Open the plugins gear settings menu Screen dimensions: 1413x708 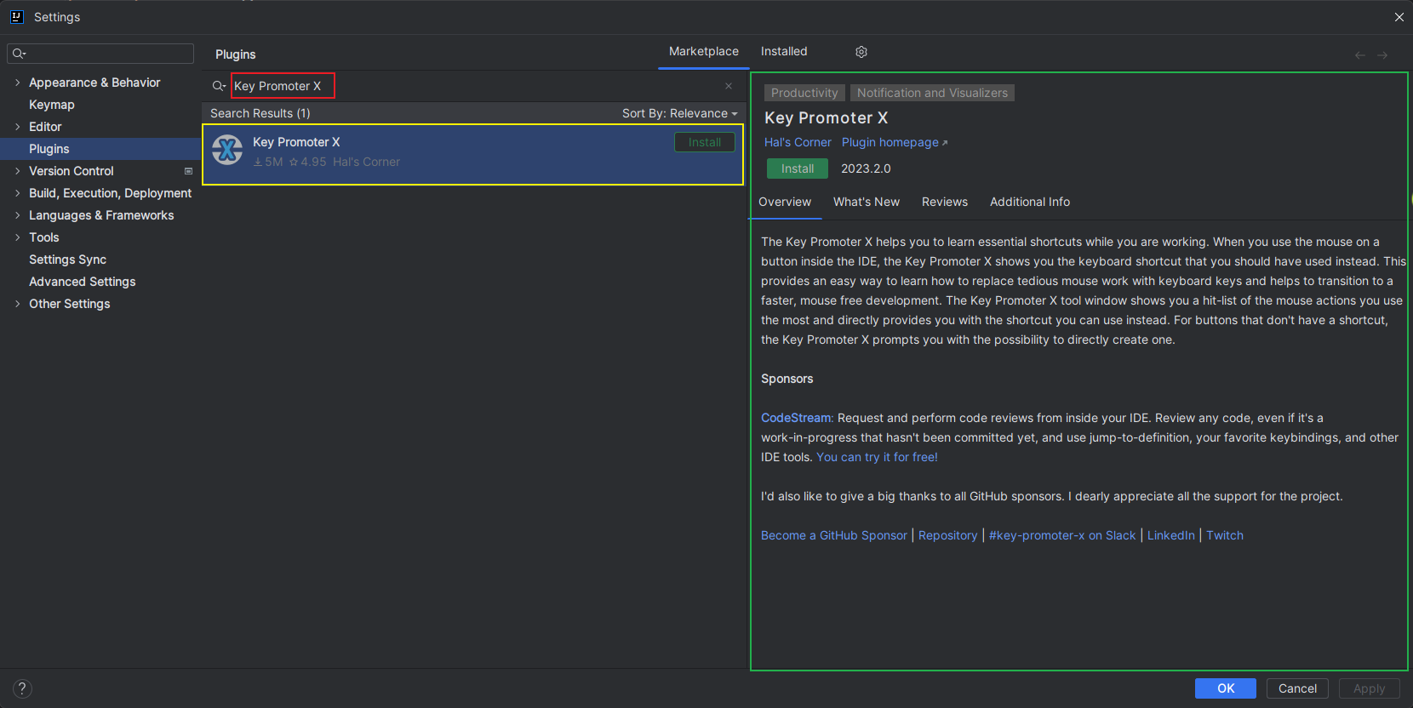click(x=861, y=52)
